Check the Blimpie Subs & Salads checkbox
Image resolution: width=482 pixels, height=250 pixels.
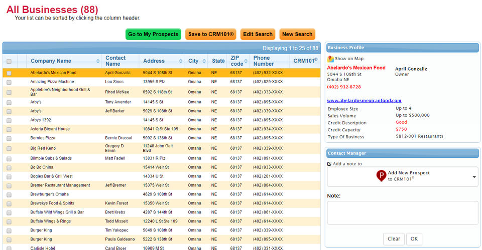(x=9, y=159)
